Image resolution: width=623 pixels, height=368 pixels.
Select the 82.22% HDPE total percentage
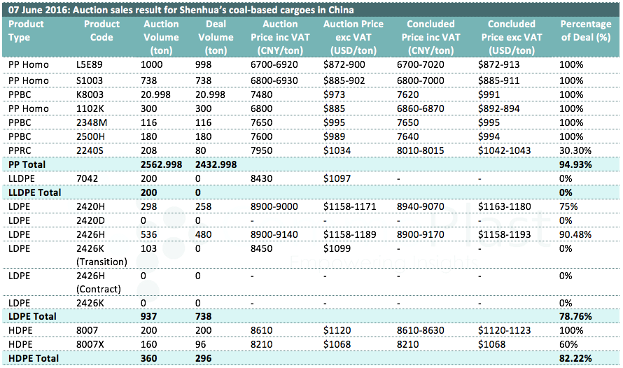coord(575,358)
